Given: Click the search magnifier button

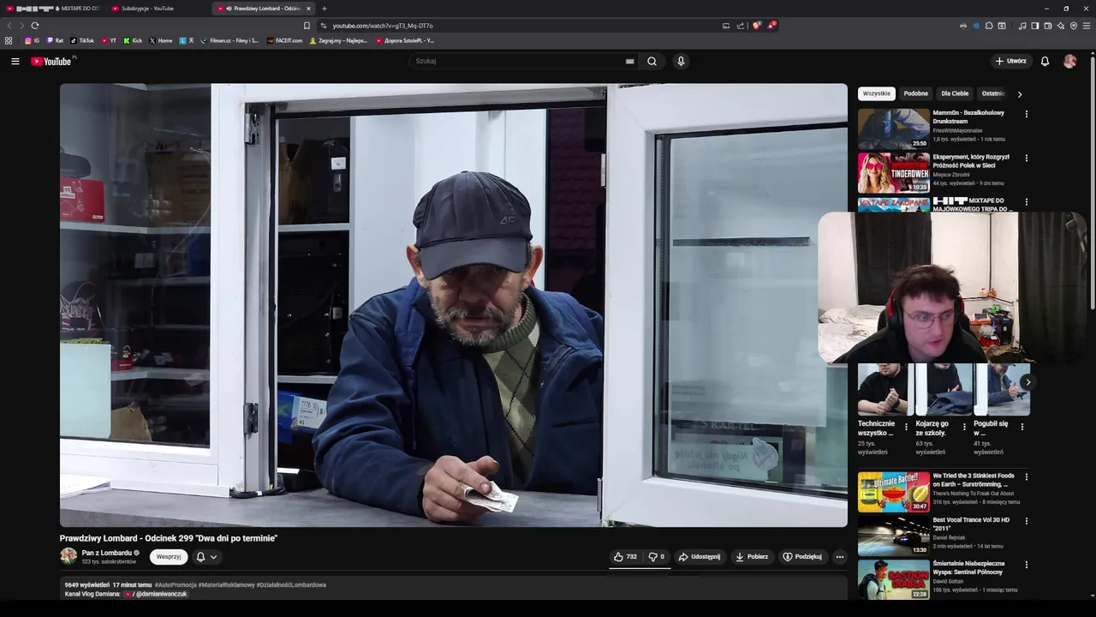Looking at the screenshot, I should pos(652,61).
